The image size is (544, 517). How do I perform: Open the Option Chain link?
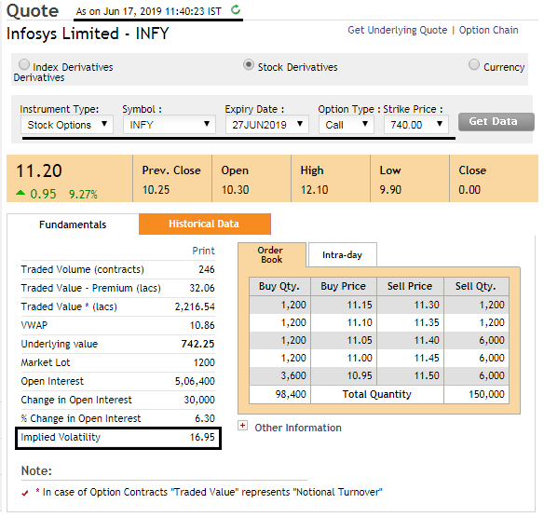pyautogui.click(x=488, y=30)
